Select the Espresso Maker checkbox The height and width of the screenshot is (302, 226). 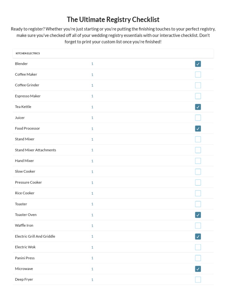(x=198, y=96)
